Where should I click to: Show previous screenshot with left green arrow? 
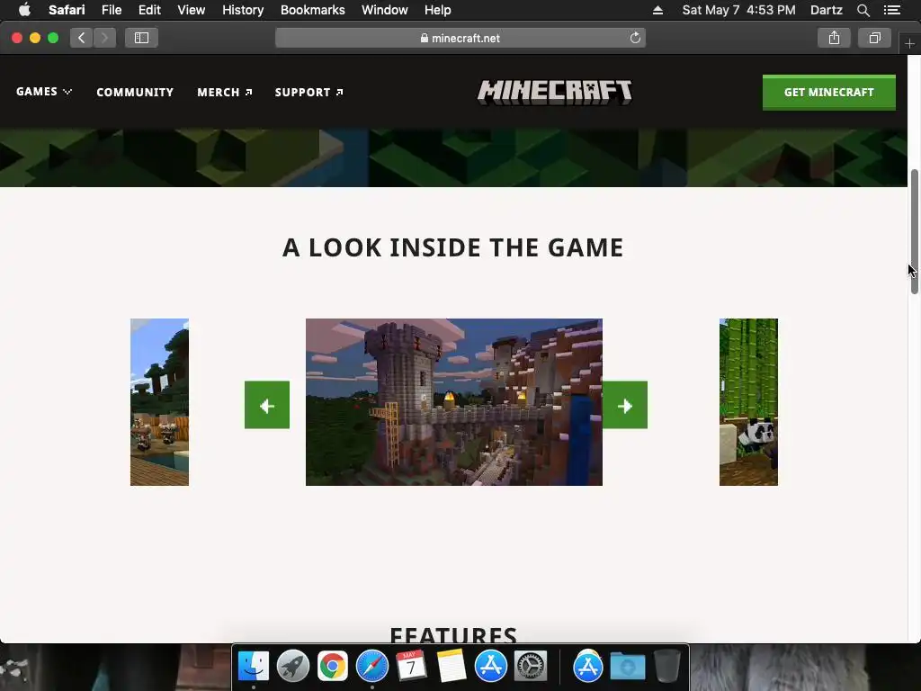tap(267, 405)
